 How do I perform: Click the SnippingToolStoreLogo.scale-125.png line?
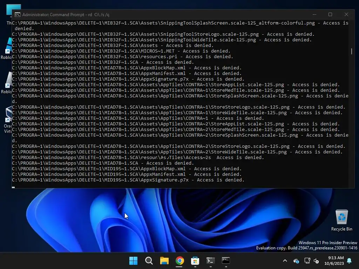[x=163, y=34]
